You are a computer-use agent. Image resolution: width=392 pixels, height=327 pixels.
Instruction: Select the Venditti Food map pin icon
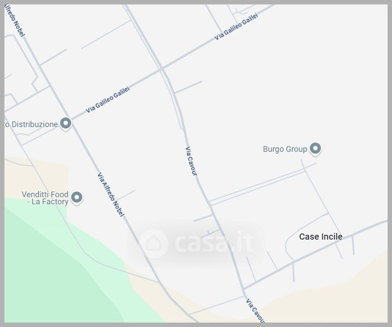(x=77, y=198)
